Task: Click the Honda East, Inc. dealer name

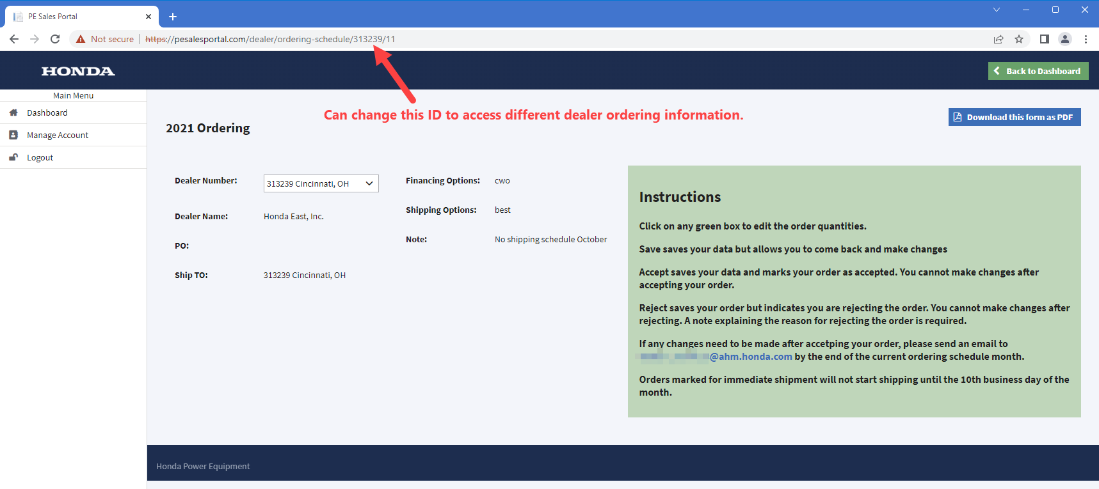Action: [x=294, y=217]
